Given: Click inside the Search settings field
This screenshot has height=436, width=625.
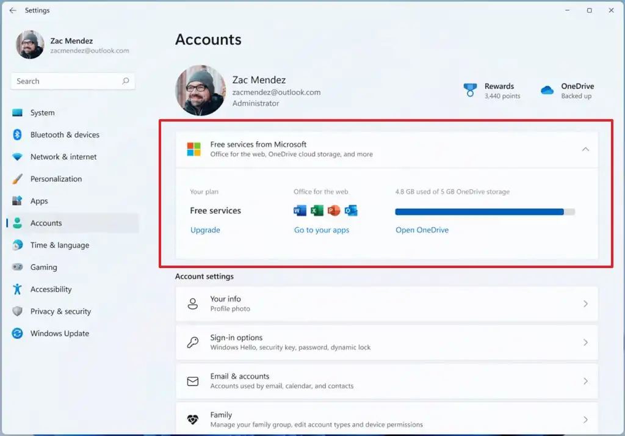Looking at the screenshot, I should point(67,81).
